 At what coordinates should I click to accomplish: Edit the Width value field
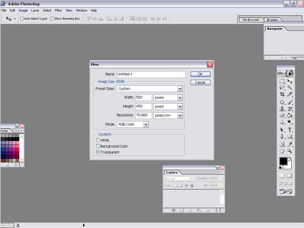pos(143,97)
